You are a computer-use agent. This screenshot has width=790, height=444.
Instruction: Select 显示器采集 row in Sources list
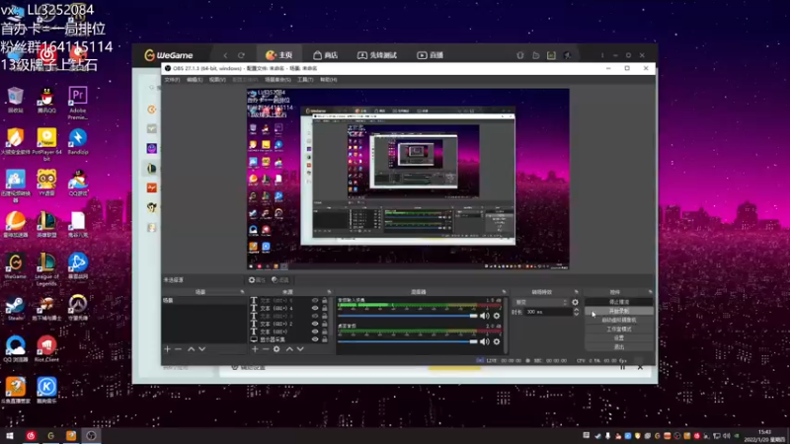pos(288,339)
